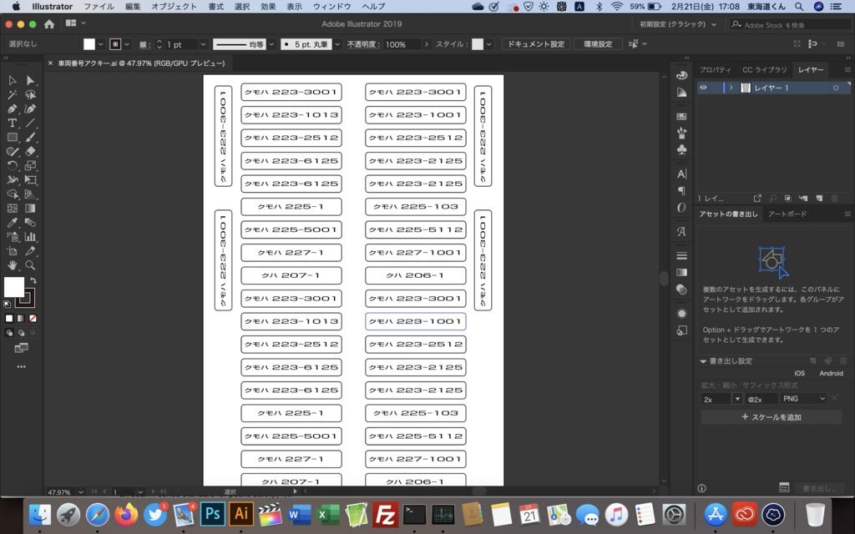The height and width of the screenshot is (534, 855).
Task: Select the Mesh tool
Action: 12,208
